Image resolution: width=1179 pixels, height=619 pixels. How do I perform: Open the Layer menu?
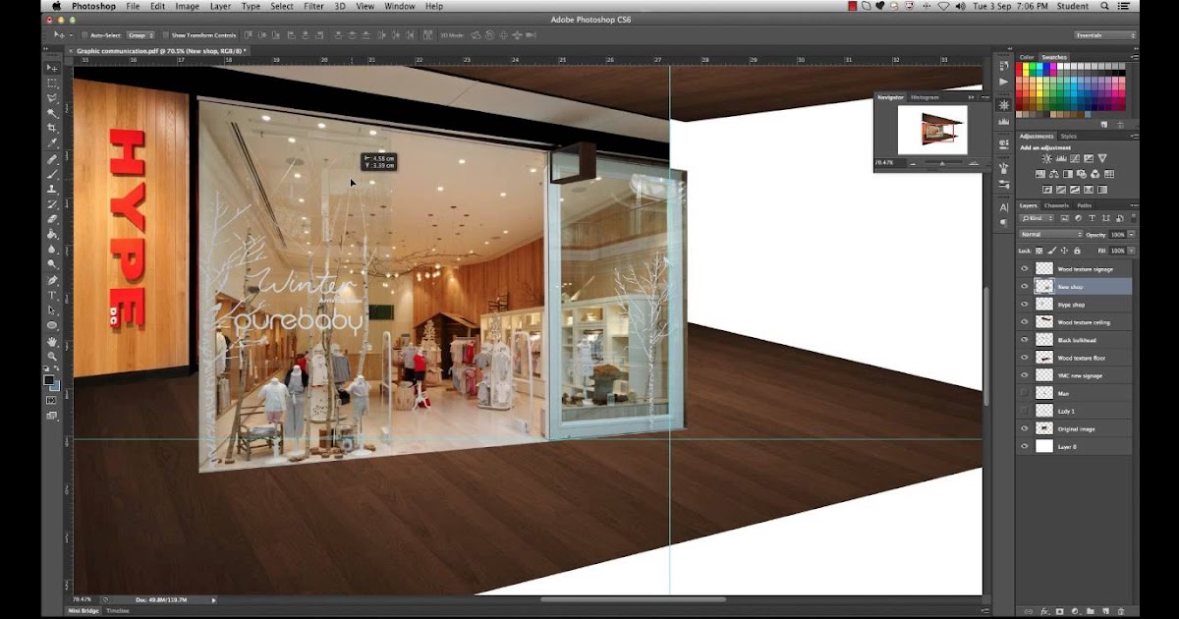tap(220, 6)
